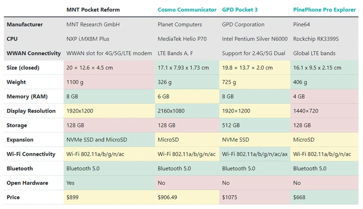Follow the PinePhone Pro Explorer link
Viewport: 363px width, 209px height.
(325, 10)
